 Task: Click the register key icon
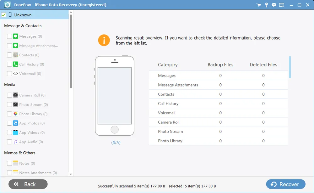[266, 5]
